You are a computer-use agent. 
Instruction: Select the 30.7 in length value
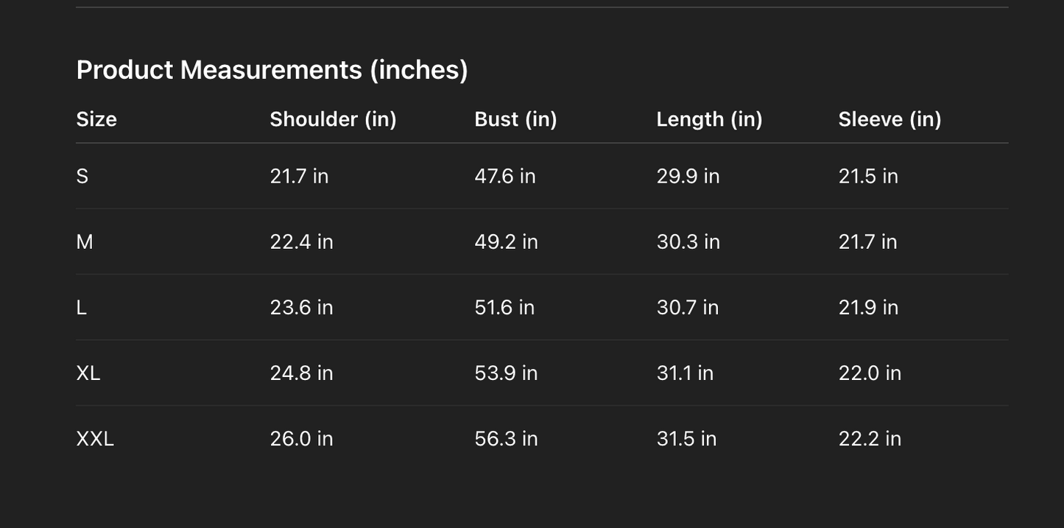coord(687,308)
